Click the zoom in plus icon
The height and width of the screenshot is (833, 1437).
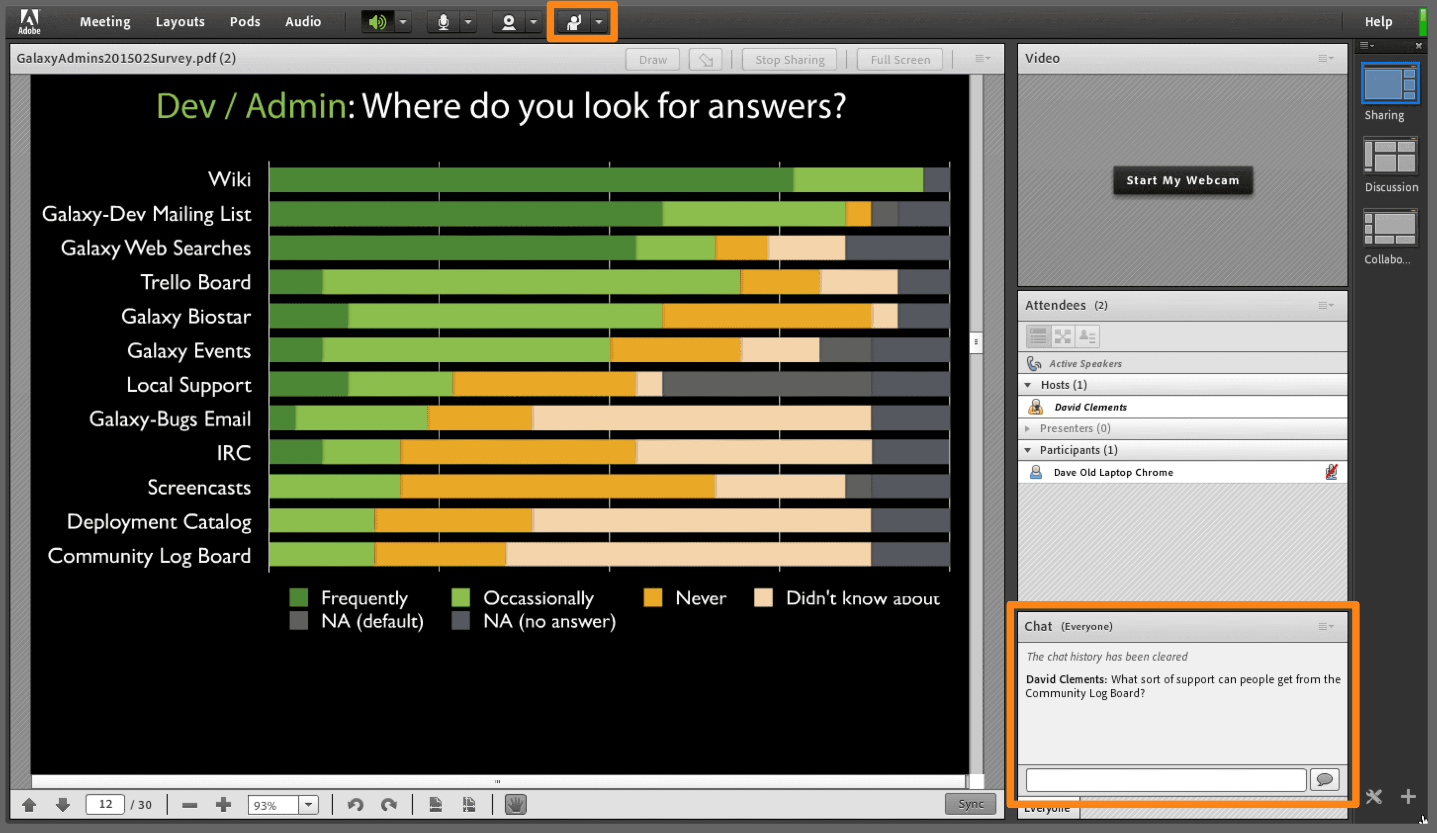pyautogui.click(x=224, y=804)
